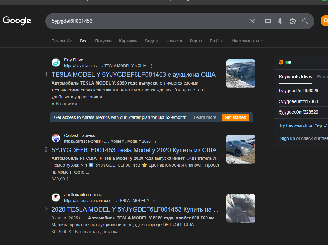Open more options for auctionauto result

[154, 201]
